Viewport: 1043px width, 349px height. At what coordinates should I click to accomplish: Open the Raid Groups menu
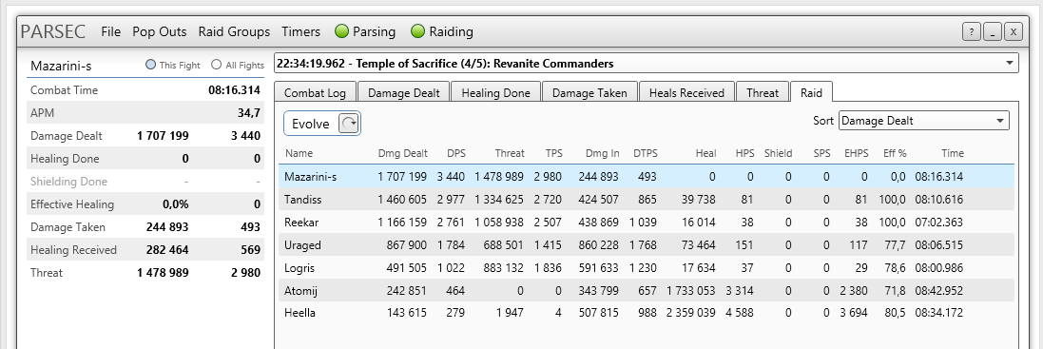[234, 31]
